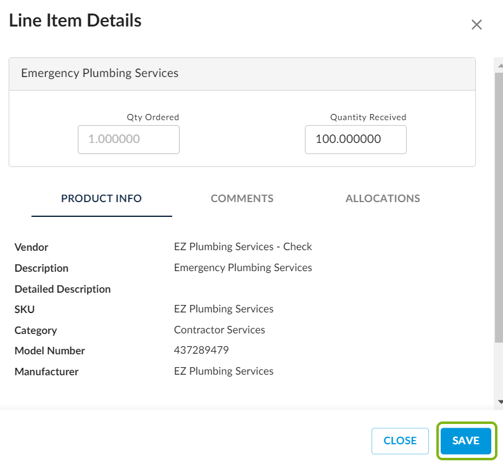Click the Line Item Details title
The image size is (503, 464).
75,20
